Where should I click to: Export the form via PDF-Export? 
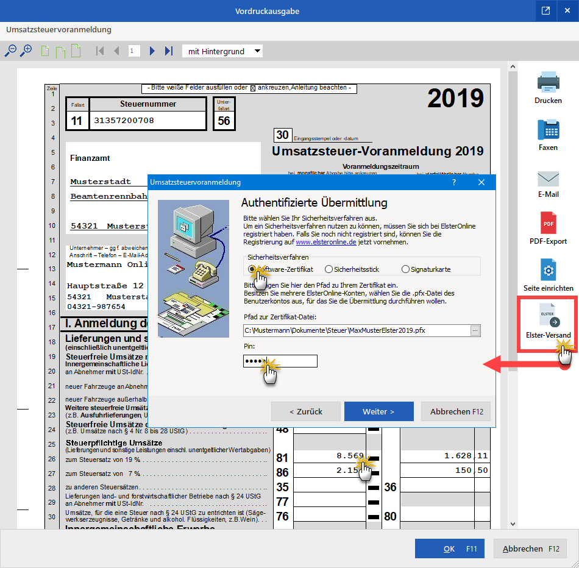click(x=548, y=224)
